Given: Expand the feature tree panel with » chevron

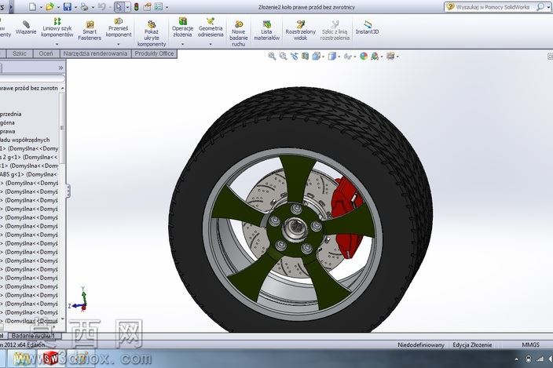Looking at the screenshot, I should pyautogui.click(x=60, y=67).
